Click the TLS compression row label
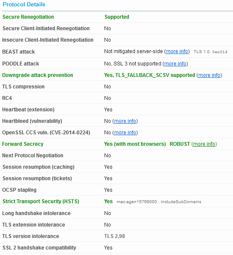The width and height of the screenshot is (233, 255). click(23, 87)
